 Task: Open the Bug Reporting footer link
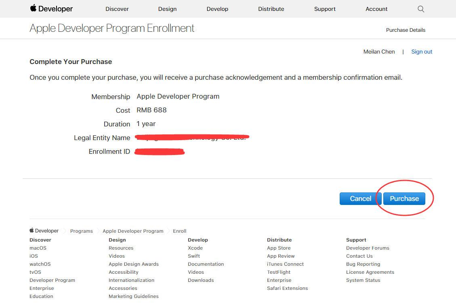(x=363, y=264)
